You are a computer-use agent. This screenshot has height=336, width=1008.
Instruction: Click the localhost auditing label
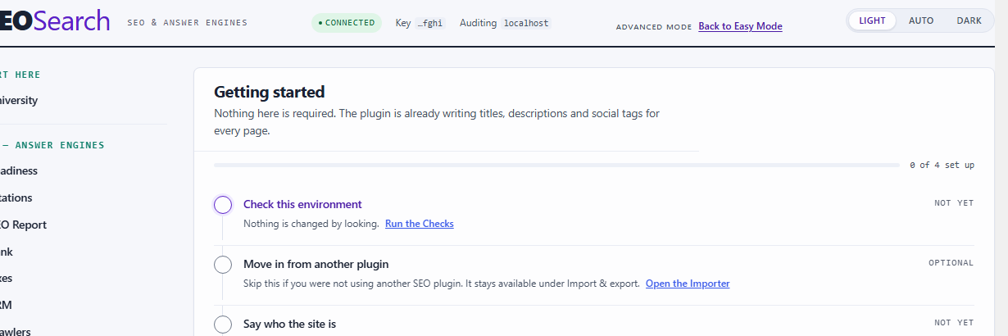click(x=526, y=23)
